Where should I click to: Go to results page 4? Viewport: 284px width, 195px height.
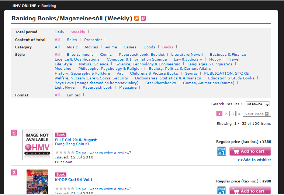[x=239, y=114]
